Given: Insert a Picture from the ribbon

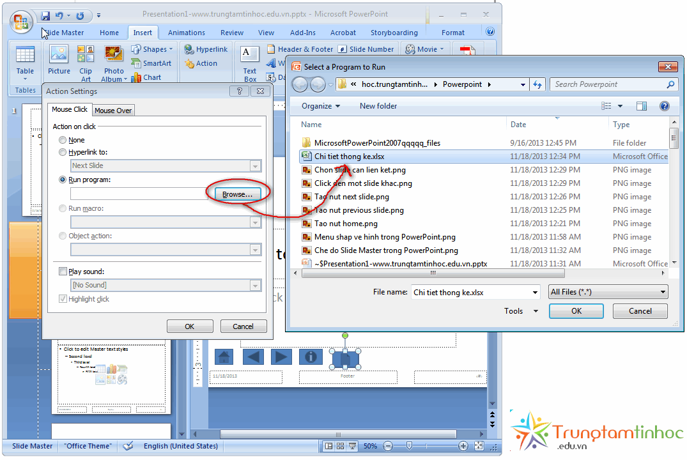Looking at the screenshot, I should [x=59, y=60].
